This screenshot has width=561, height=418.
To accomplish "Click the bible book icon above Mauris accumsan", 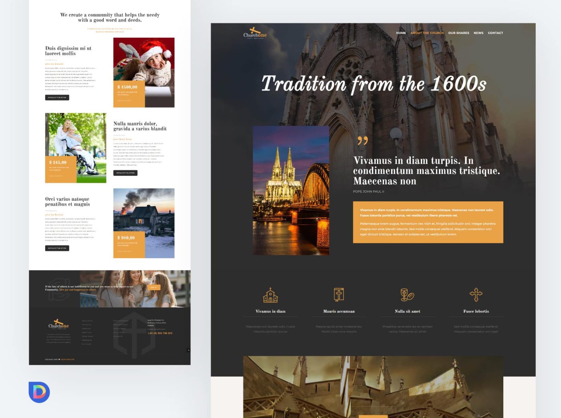I will (339, 295).
